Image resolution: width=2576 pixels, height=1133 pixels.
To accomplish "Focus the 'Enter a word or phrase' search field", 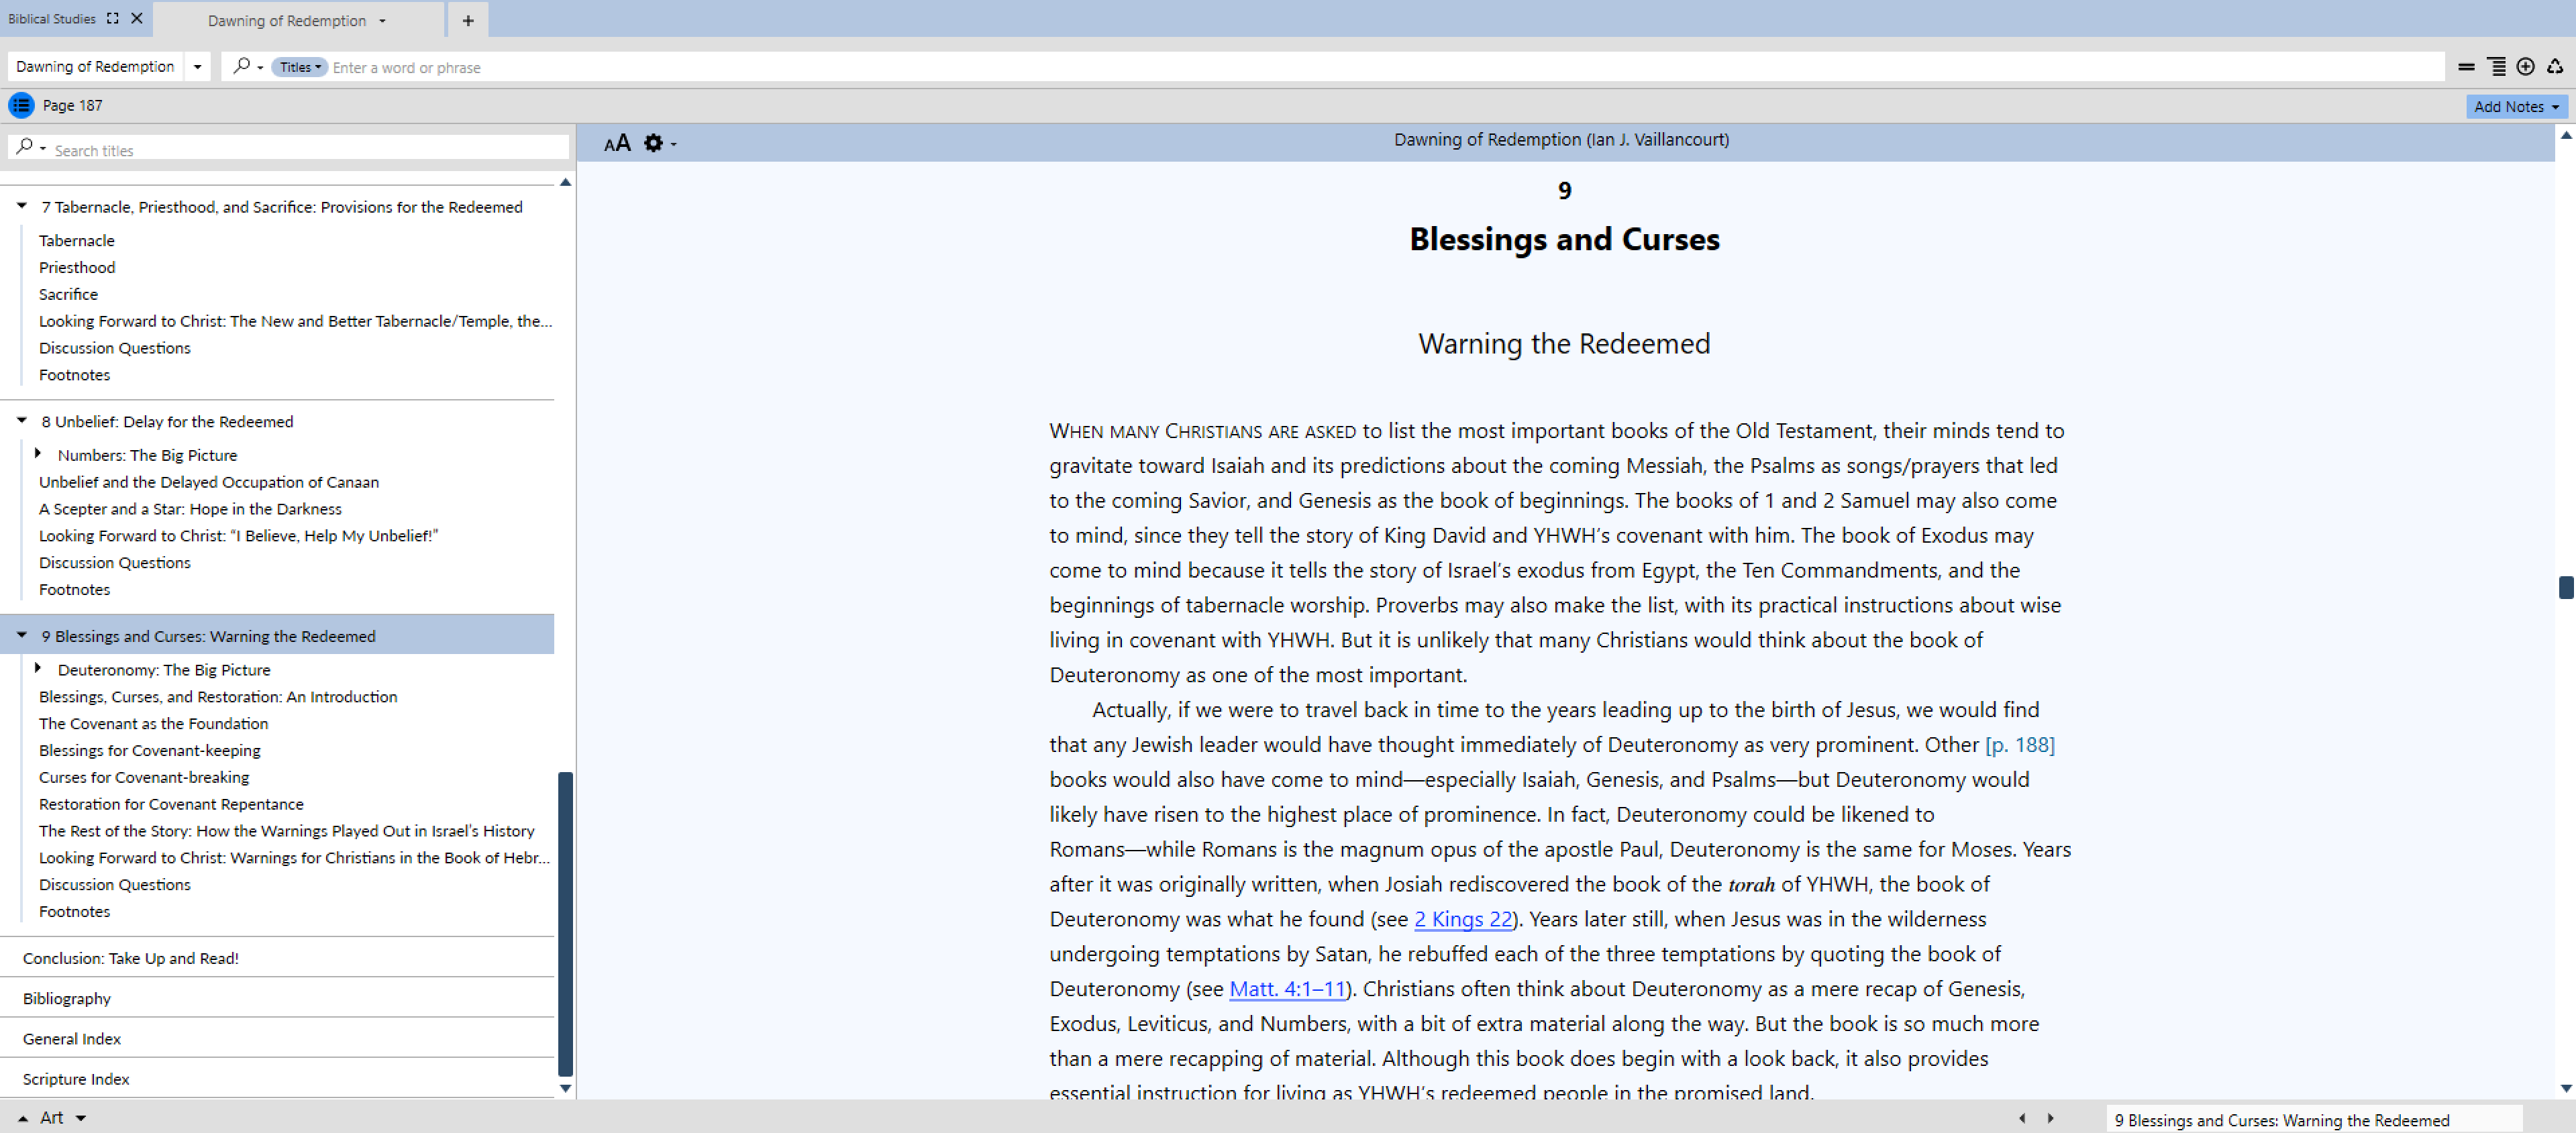I will pyautogui.click(x=1385, y=67).
